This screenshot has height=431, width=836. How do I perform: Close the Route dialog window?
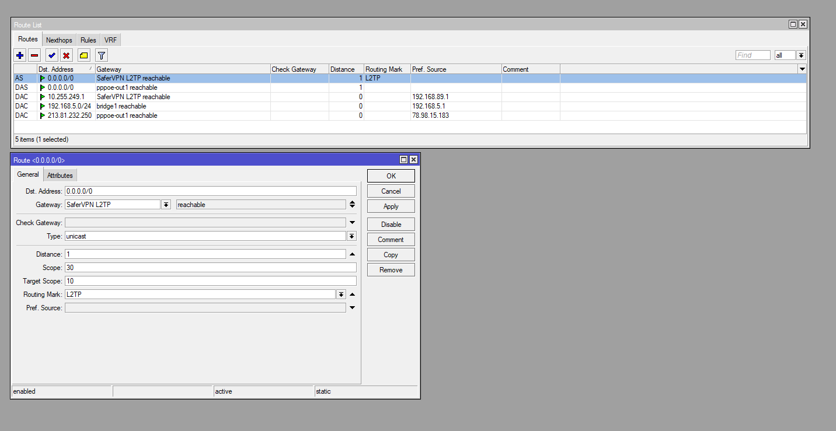[413, 159]
